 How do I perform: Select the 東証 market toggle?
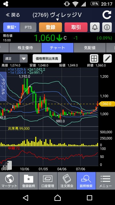[11, 27]
